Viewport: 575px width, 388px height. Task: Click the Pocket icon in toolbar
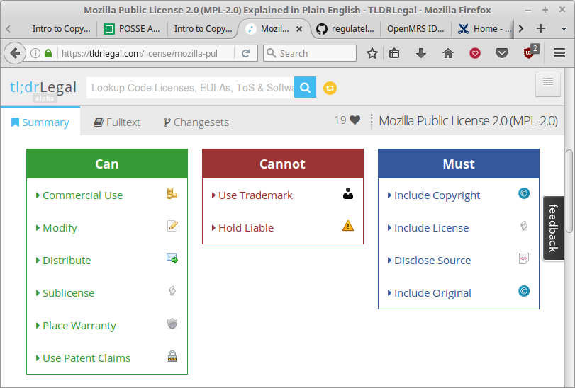point(502,53)
